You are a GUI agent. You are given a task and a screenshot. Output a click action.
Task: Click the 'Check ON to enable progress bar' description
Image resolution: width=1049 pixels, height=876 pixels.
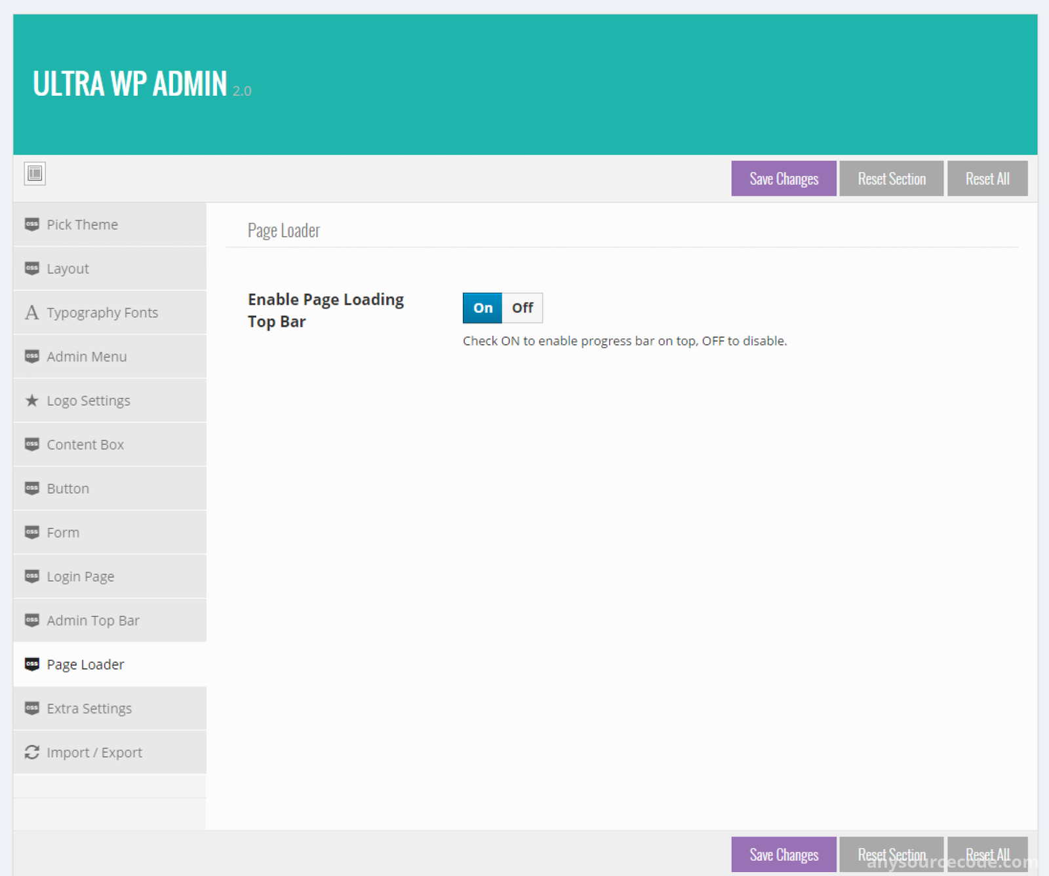click(625, 341)
